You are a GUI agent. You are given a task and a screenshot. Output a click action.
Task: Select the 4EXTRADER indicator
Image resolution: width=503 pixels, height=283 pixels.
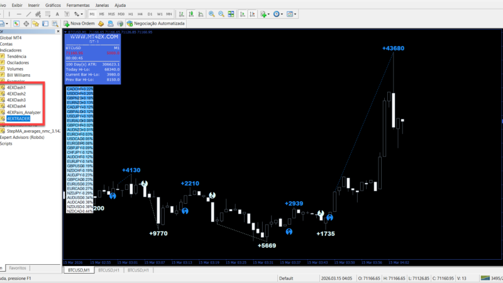(18, 119)
